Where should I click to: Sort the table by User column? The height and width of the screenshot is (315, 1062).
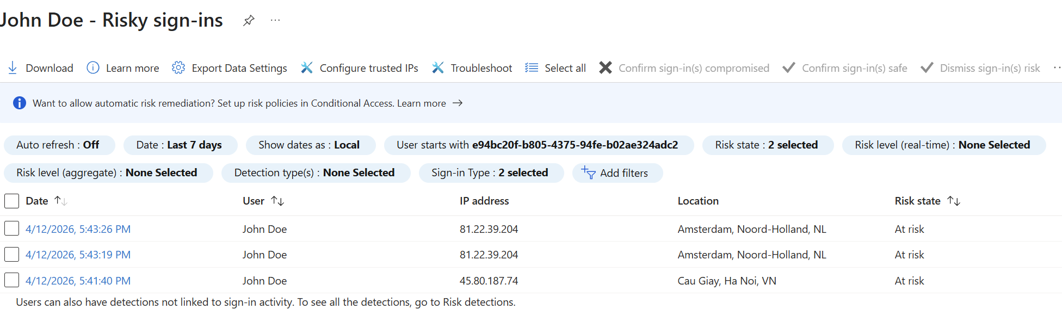tap(277, 201)
